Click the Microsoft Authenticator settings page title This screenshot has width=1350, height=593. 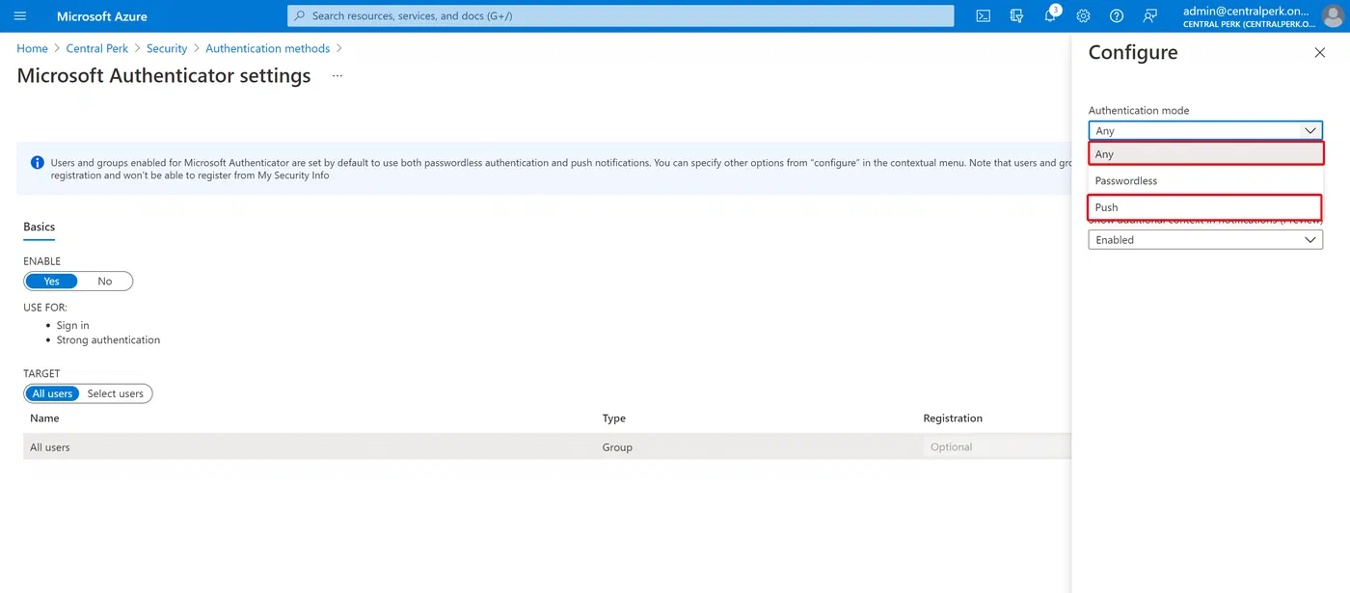click(x=164, y=75)
